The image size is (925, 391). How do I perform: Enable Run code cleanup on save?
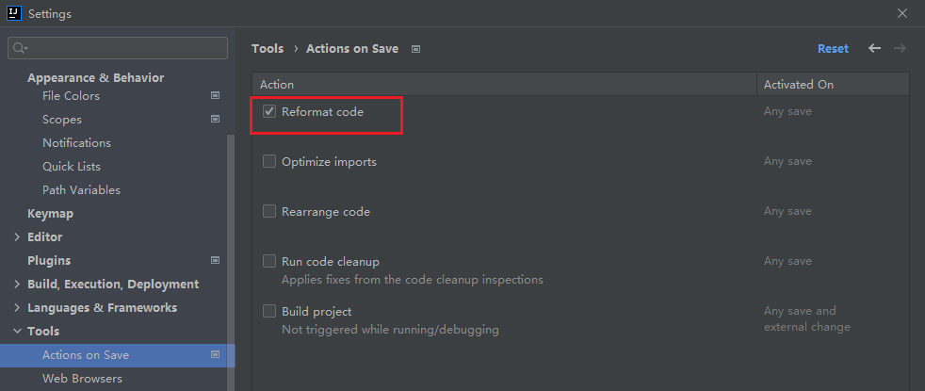[x=269, y=262]
